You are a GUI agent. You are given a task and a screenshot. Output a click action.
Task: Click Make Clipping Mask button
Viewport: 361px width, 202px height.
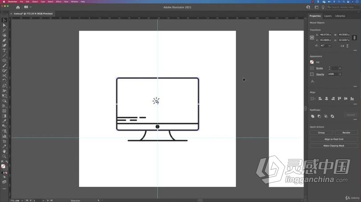coord(334,146)
